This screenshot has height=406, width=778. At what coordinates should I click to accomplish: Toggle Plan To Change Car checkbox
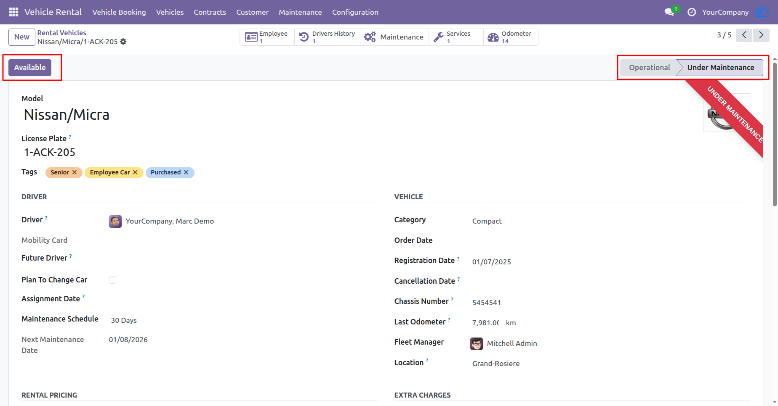point(112,280)
